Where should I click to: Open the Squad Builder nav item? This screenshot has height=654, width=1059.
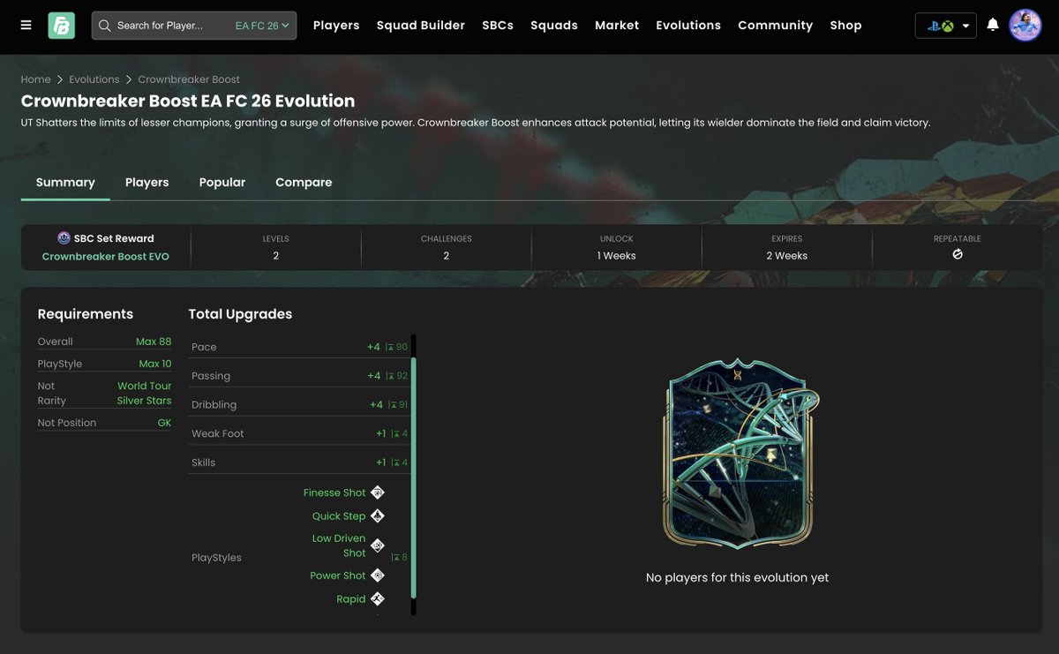[x=421, y=26]
